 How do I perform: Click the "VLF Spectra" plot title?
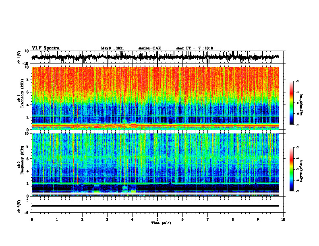[x=46, y=48]
